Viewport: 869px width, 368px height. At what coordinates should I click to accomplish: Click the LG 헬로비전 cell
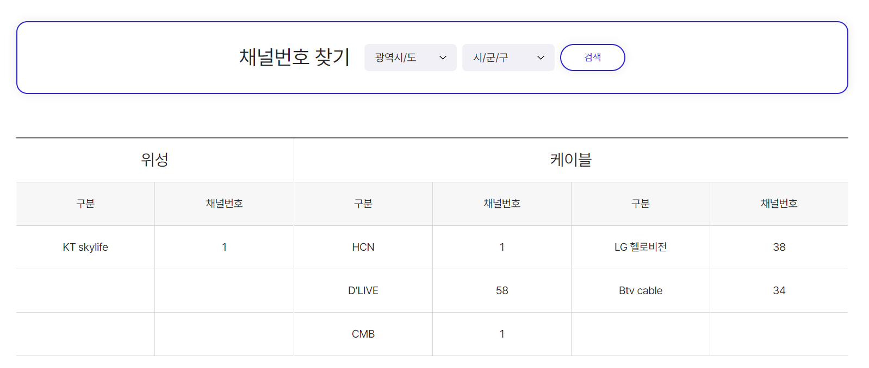pos(641,247)
